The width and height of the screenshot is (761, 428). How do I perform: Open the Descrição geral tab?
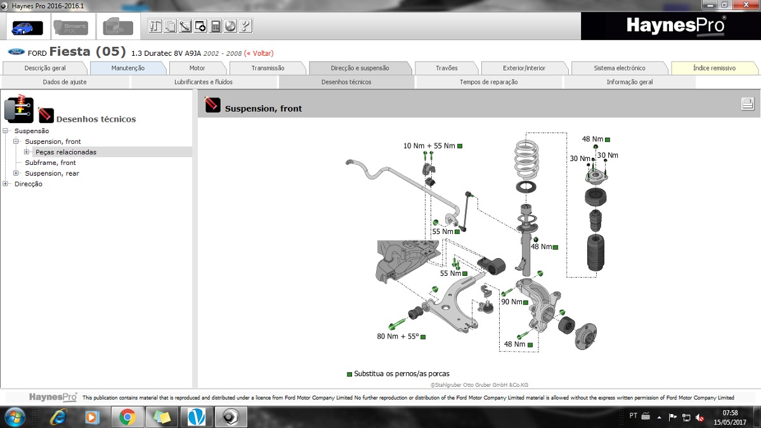45,68
